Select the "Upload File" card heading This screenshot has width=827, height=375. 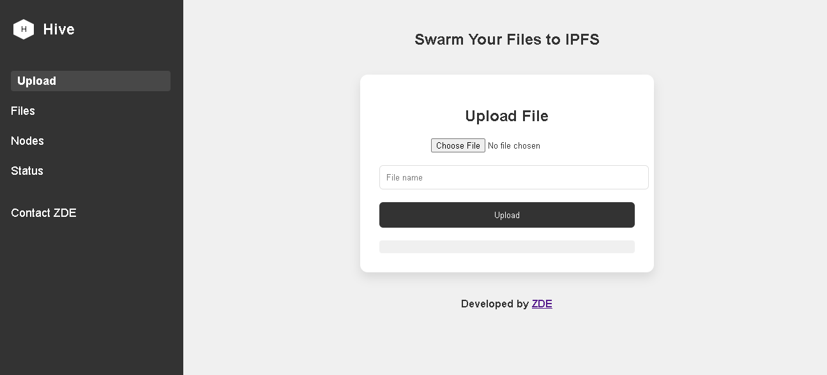(x=506, y=116)
